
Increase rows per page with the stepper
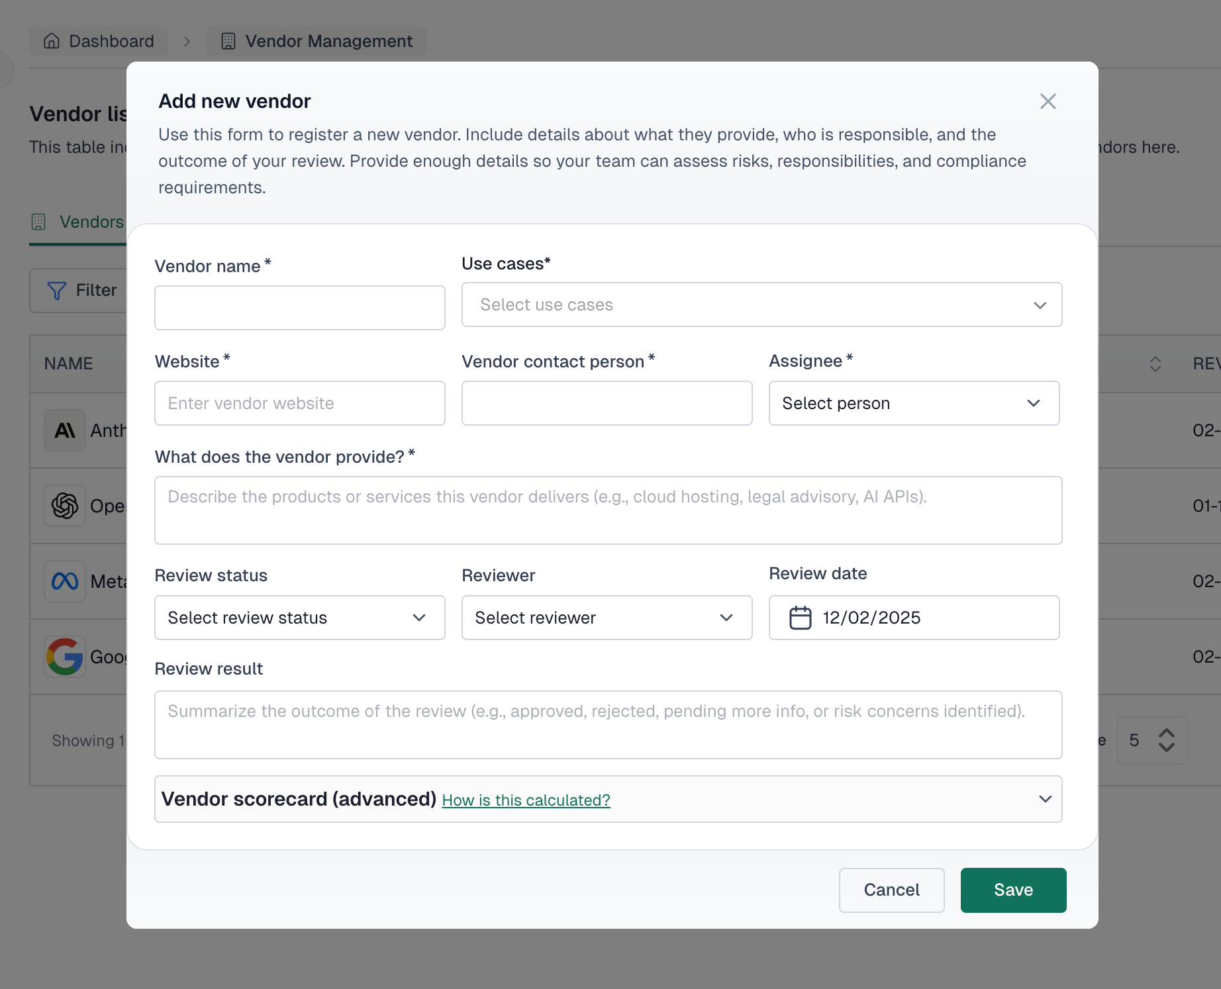[1167, 733]
